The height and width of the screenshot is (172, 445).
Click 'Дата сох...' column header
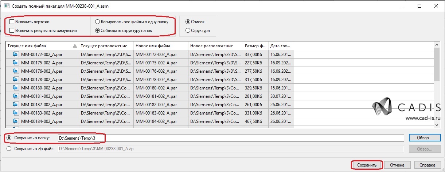[x=281, y=46]
